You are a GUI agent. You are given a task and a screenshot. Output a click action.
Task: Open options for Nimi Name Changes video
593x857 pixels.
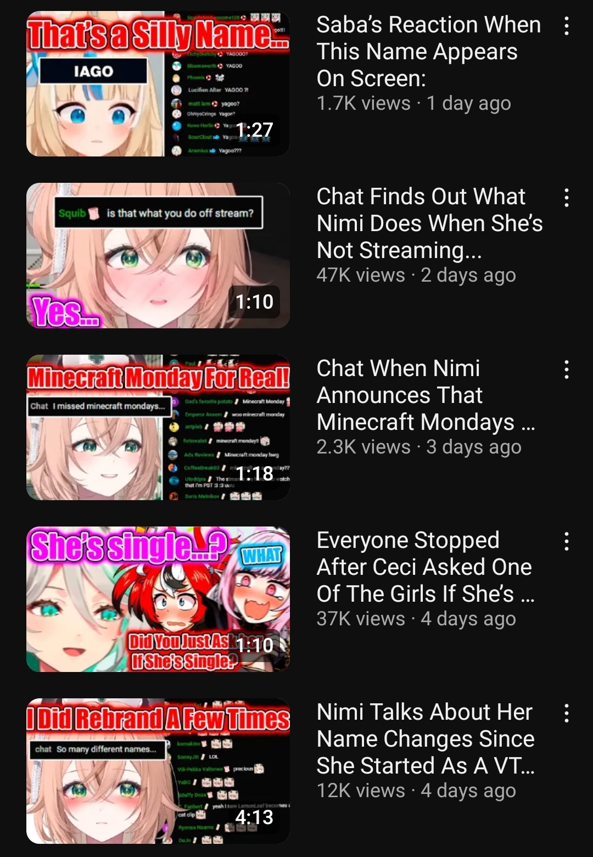(x=567, y=713)
